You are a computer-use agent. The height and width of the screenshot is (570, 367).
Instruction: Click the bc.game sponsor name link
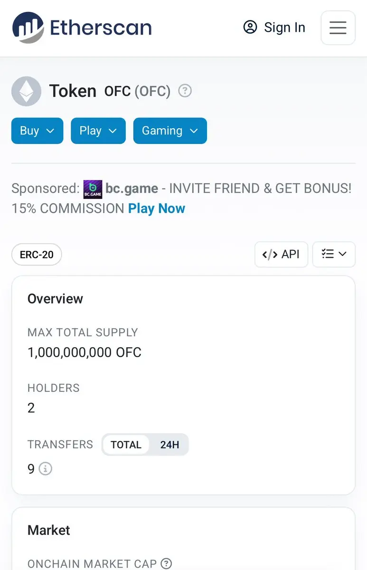132,188
